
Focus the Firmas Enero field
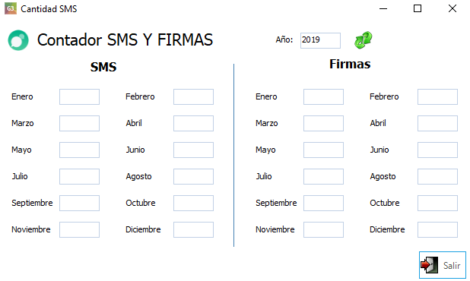tap(323, 96)
